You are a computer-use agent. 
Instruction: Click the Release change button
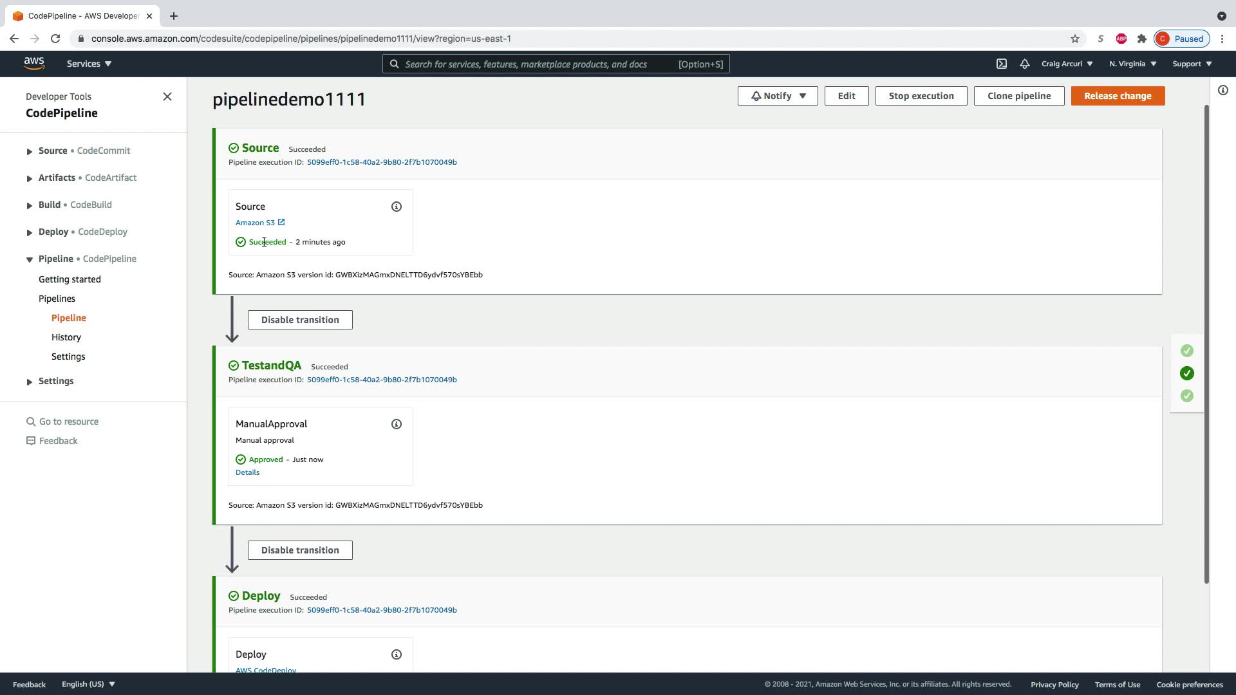1117,96
